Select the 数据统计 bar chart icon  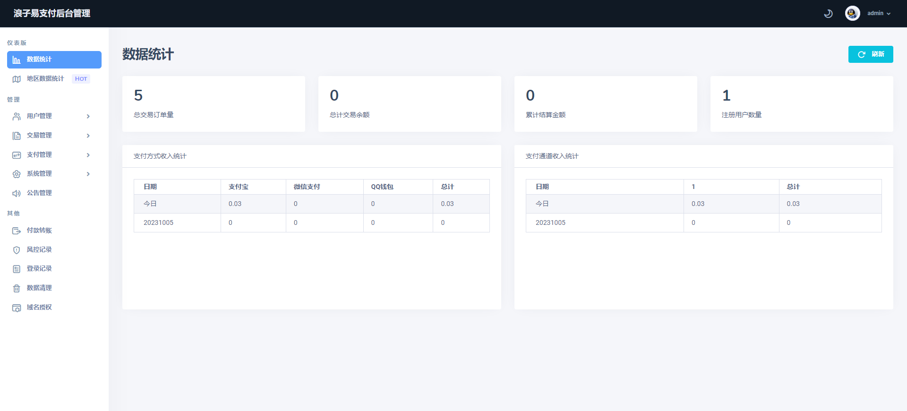[x=17, y=60]
